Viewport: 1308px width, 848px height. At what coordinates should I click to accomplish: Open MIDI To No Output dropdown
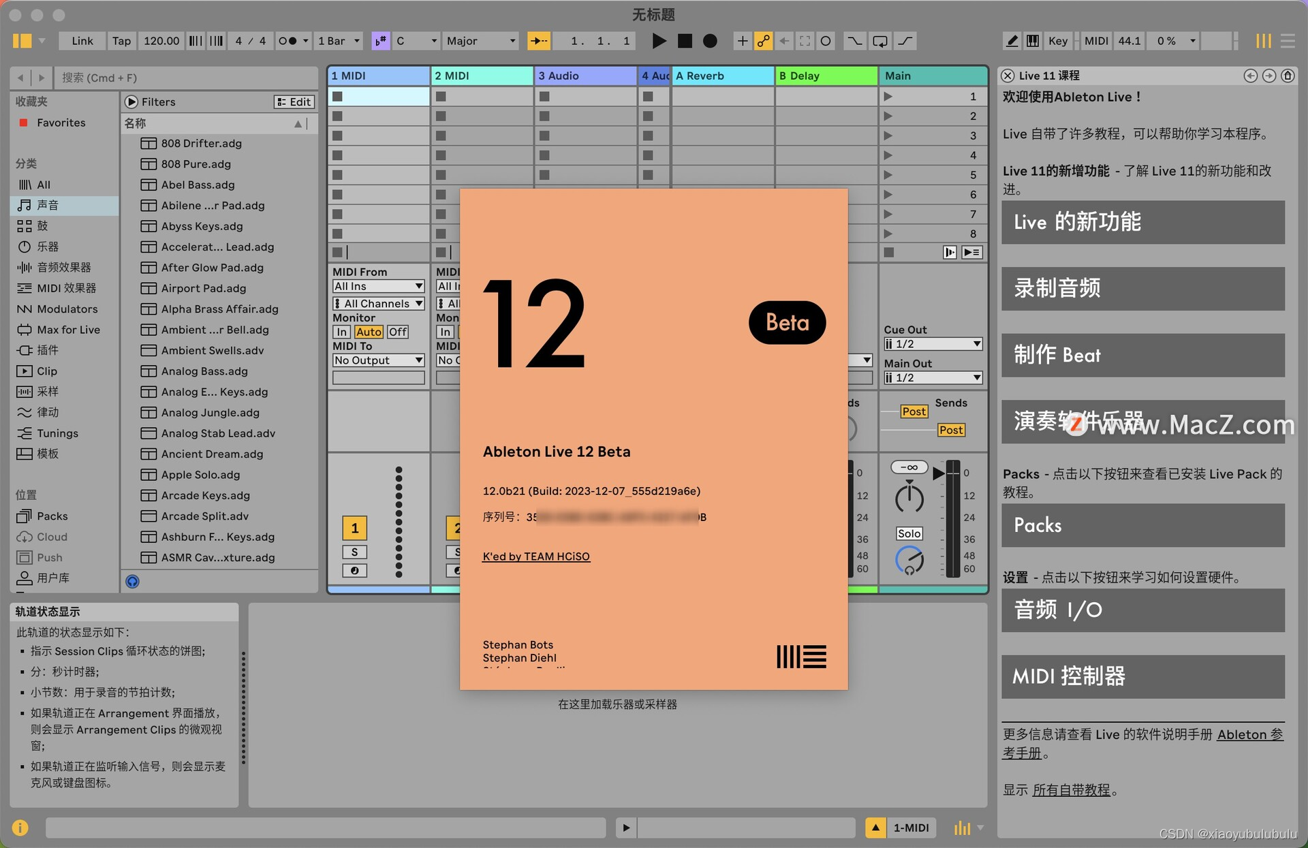pos(378,360)
